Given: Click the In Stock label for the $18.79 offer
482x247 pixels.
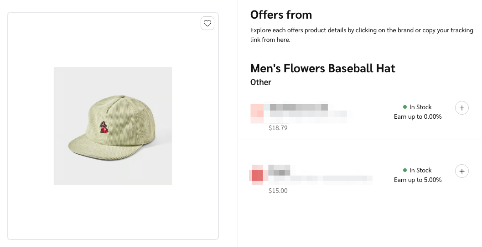Looking at the screenshot, I should 420,107.
